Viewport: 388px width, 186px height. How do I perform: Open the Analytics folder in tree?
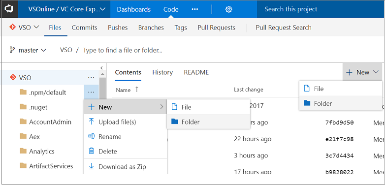click(x=42, y=151)
